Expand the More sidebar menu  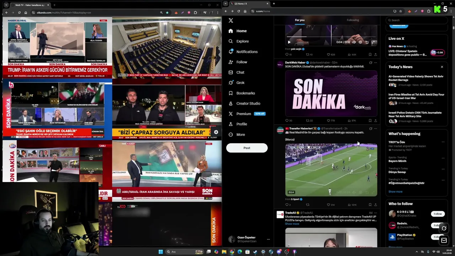point(237,134)
